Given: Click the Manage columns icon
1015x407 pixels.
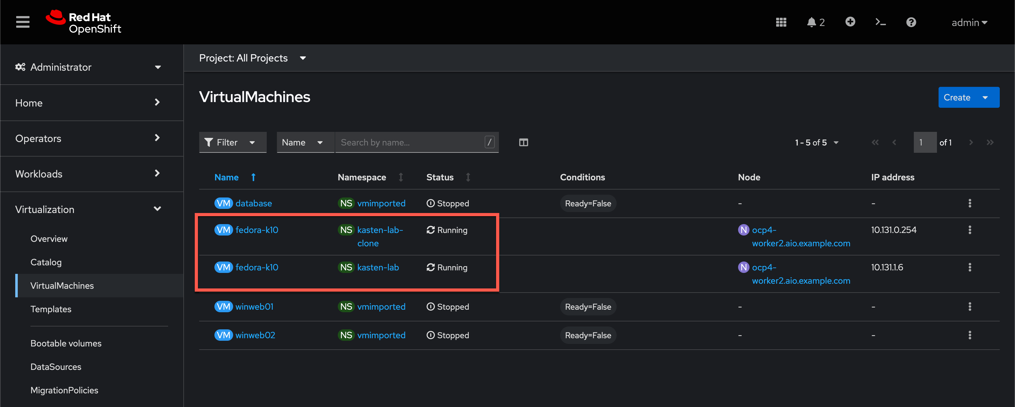Looking at the screenshot, I should [x=523, y=143].
